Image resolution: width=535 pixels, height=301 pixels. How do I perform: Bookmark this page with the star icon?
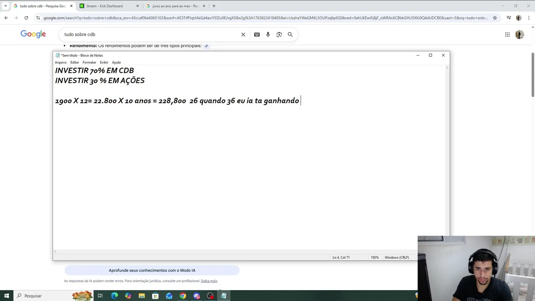pos(495,18)
